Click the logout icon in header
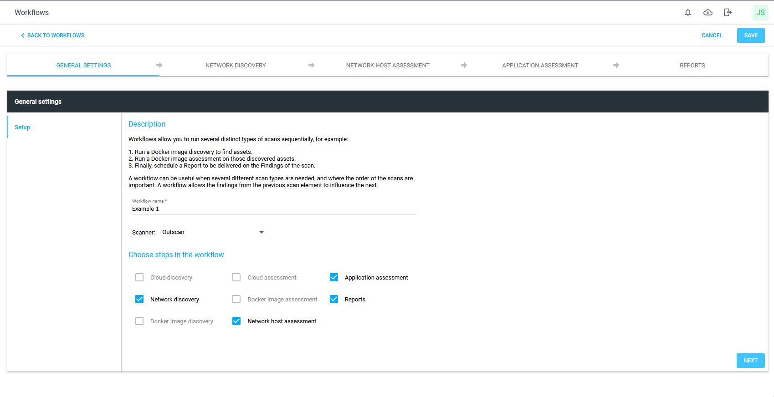This screenshot has height=397, width=774. coord(728,13)
